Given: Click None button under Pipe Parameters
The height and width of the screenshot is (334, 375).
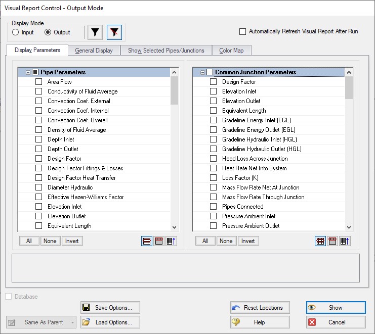Looking at the screenshot, I should tap(50, 241).
